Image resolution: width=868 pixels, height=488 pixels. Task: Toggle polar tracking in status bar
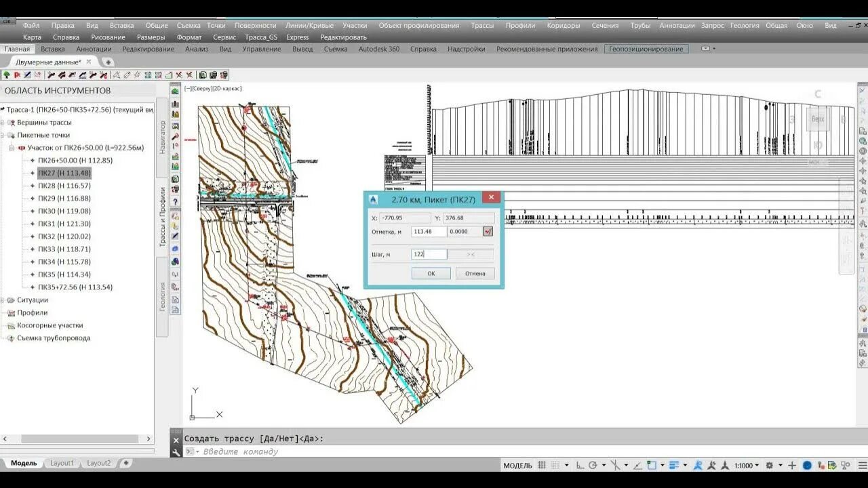pos(593,466)
